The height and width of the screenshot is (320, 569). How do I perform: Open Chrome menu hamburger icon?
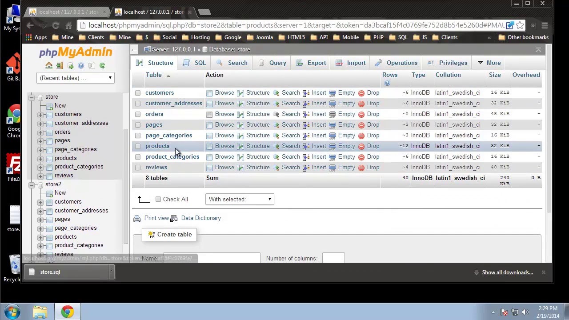(x=545, y=26)
